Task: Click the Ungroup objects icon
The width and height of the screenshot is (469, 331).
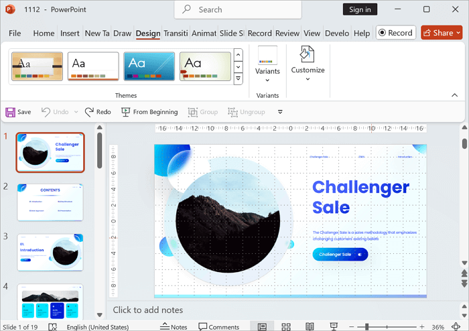Action: point(232,112)
